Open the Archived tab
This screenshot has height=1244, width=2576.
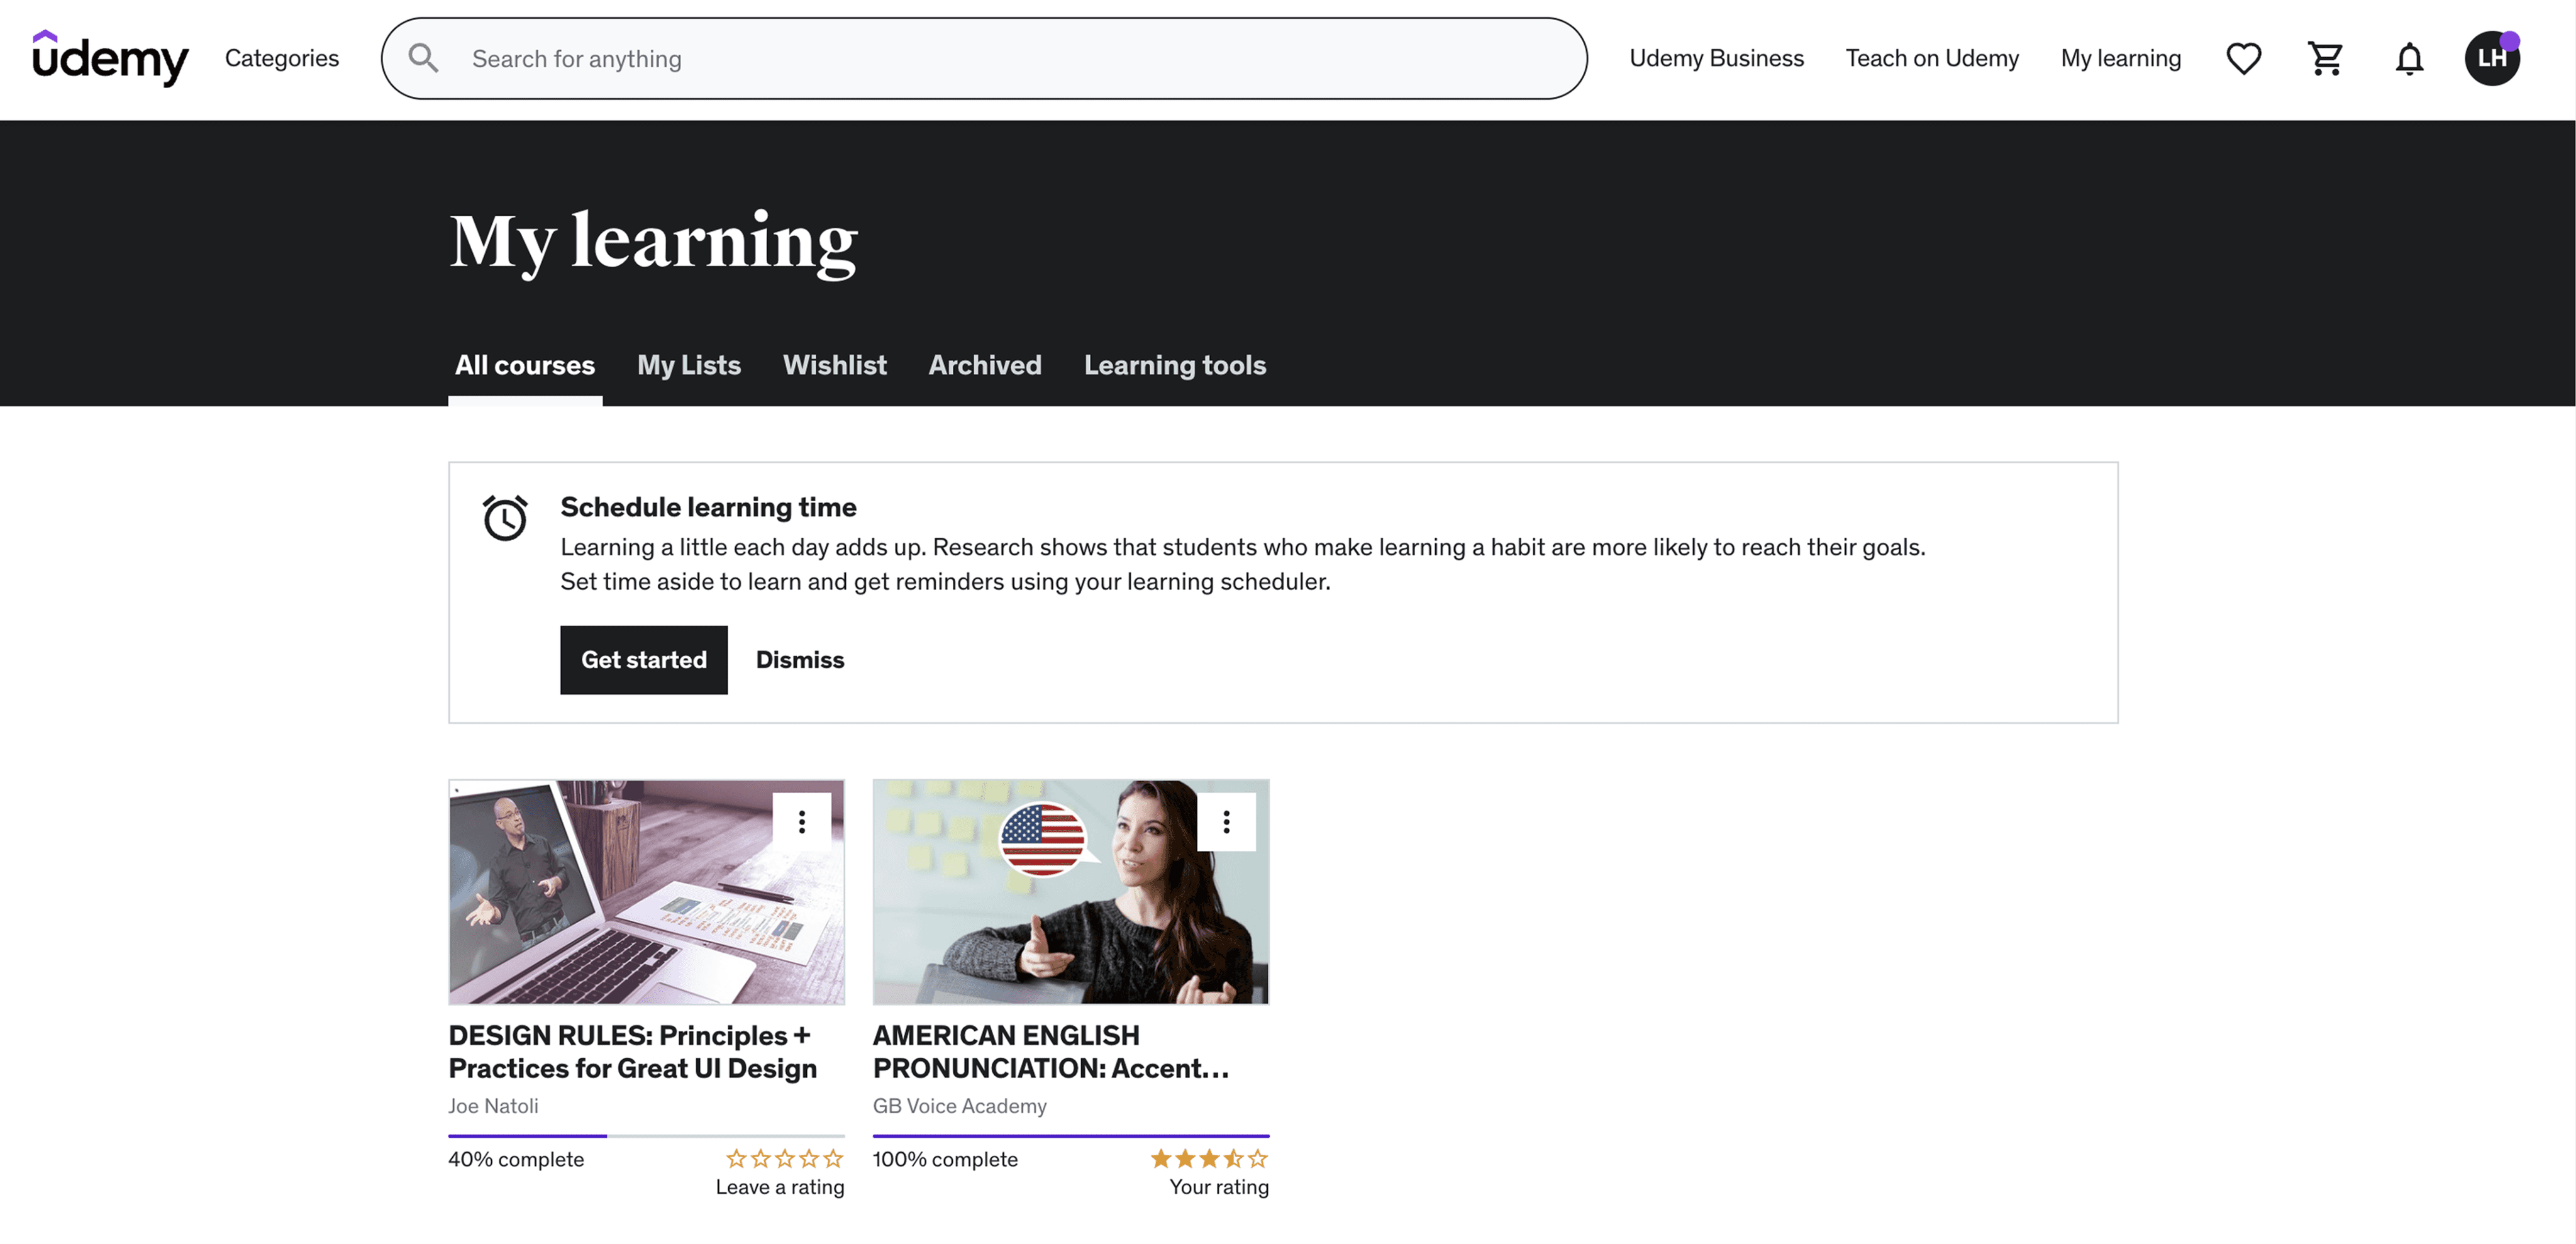pyautogui.click(x=984, y=365)
